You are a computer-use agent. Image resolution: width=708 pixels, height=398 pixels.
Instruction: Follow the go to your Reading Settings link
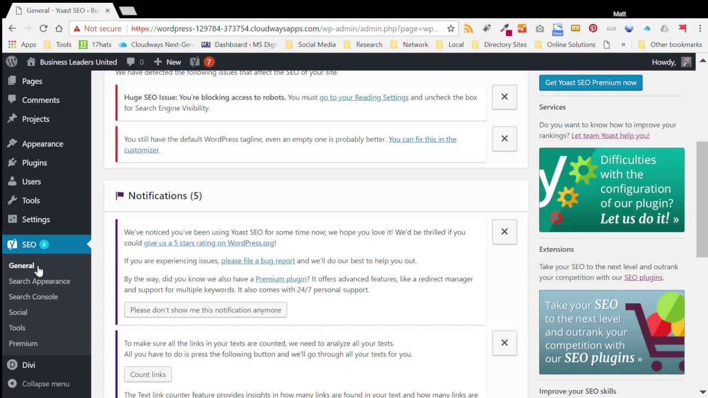(x=364, y=97)
